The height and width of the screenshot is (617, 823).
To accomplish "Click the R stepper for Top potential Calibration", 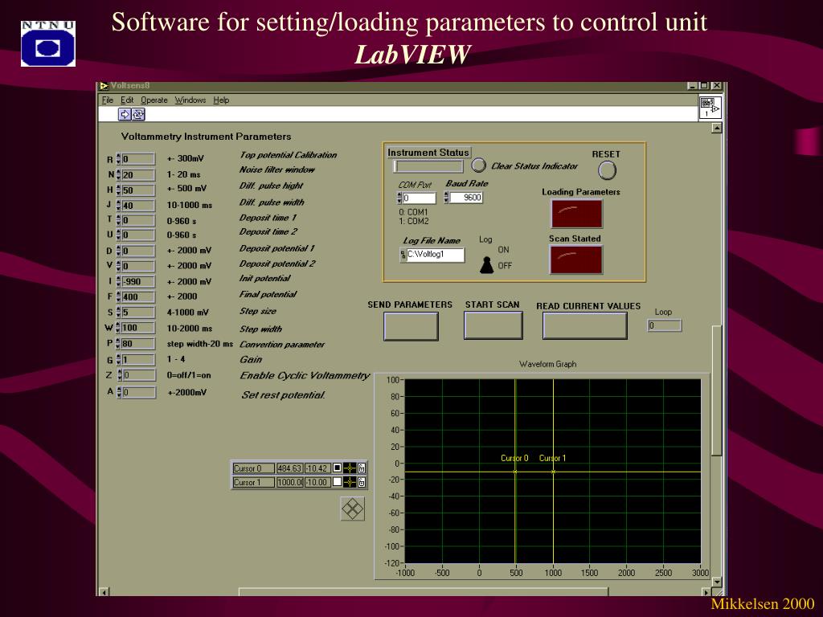I will pos(118,159).
